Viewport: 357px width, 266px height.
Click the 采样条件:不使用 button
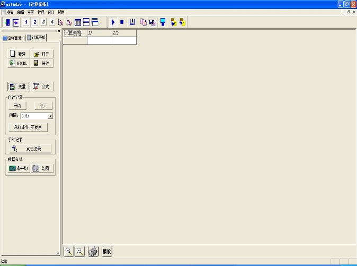point(28,127)
